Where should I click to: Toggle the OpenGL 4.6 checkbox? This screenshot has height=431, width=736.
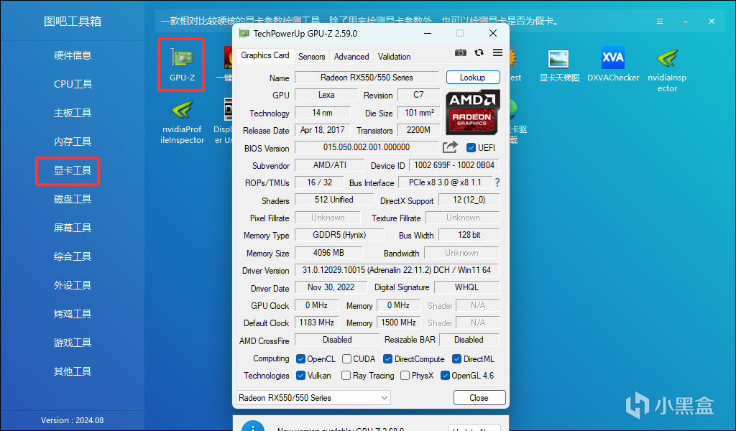tap(445, 376)
